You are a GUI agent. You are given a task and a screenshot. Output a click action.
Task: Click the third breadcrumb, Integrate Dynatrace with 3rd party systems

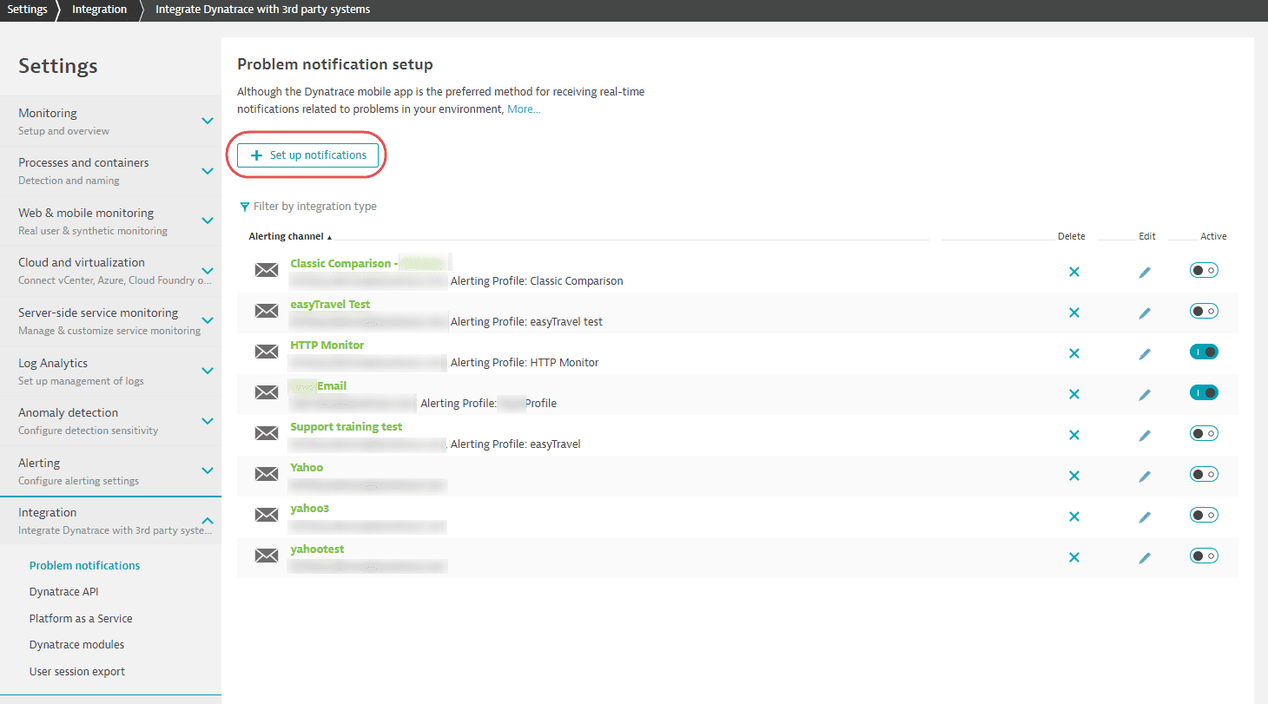point(262,10)
